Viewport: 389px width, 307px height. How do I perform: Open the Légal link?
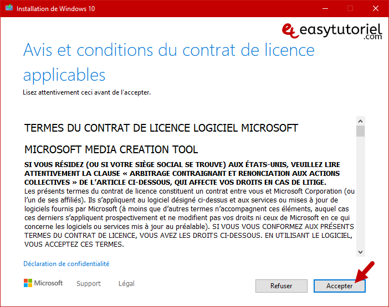point(126,283)
